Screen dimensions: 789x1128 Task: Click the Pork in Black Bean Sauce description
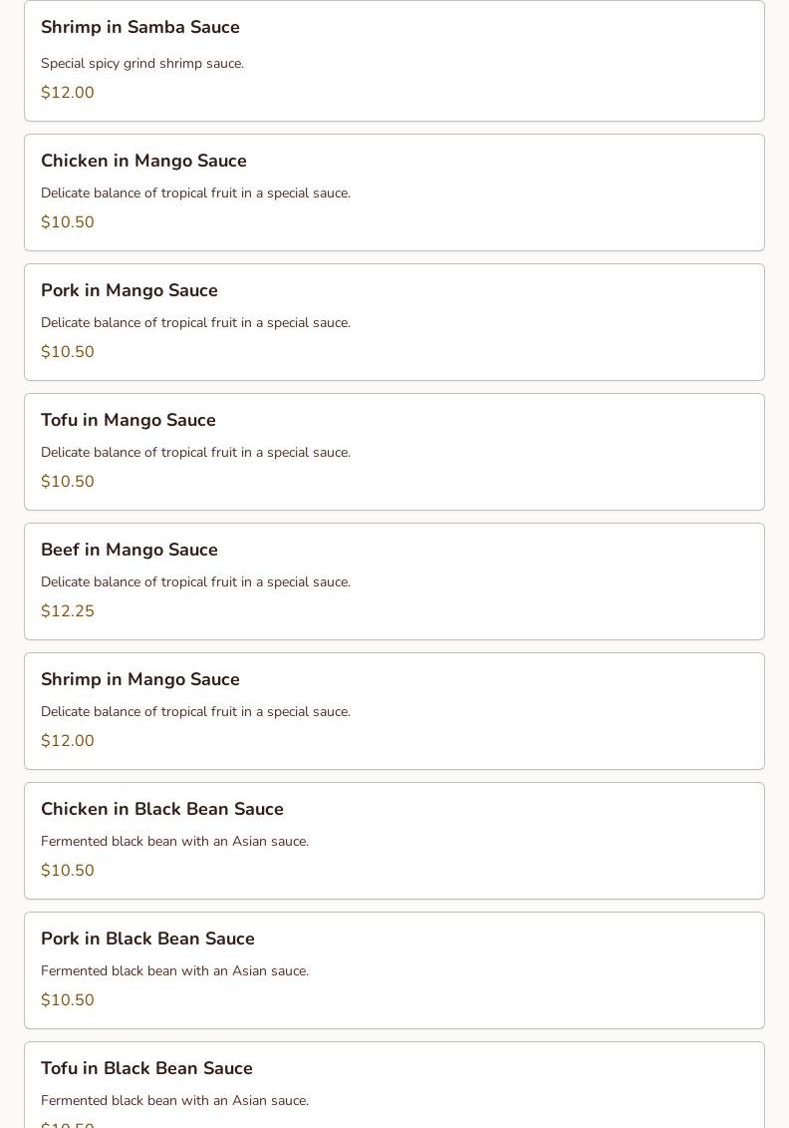(174, 971)
